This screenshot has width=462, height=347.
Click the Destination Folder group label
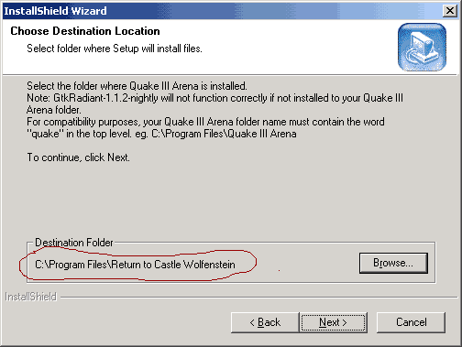(x=74, y=243)
